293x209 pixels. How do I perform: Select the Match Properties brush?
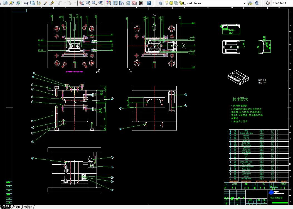[x=45, y=3]
